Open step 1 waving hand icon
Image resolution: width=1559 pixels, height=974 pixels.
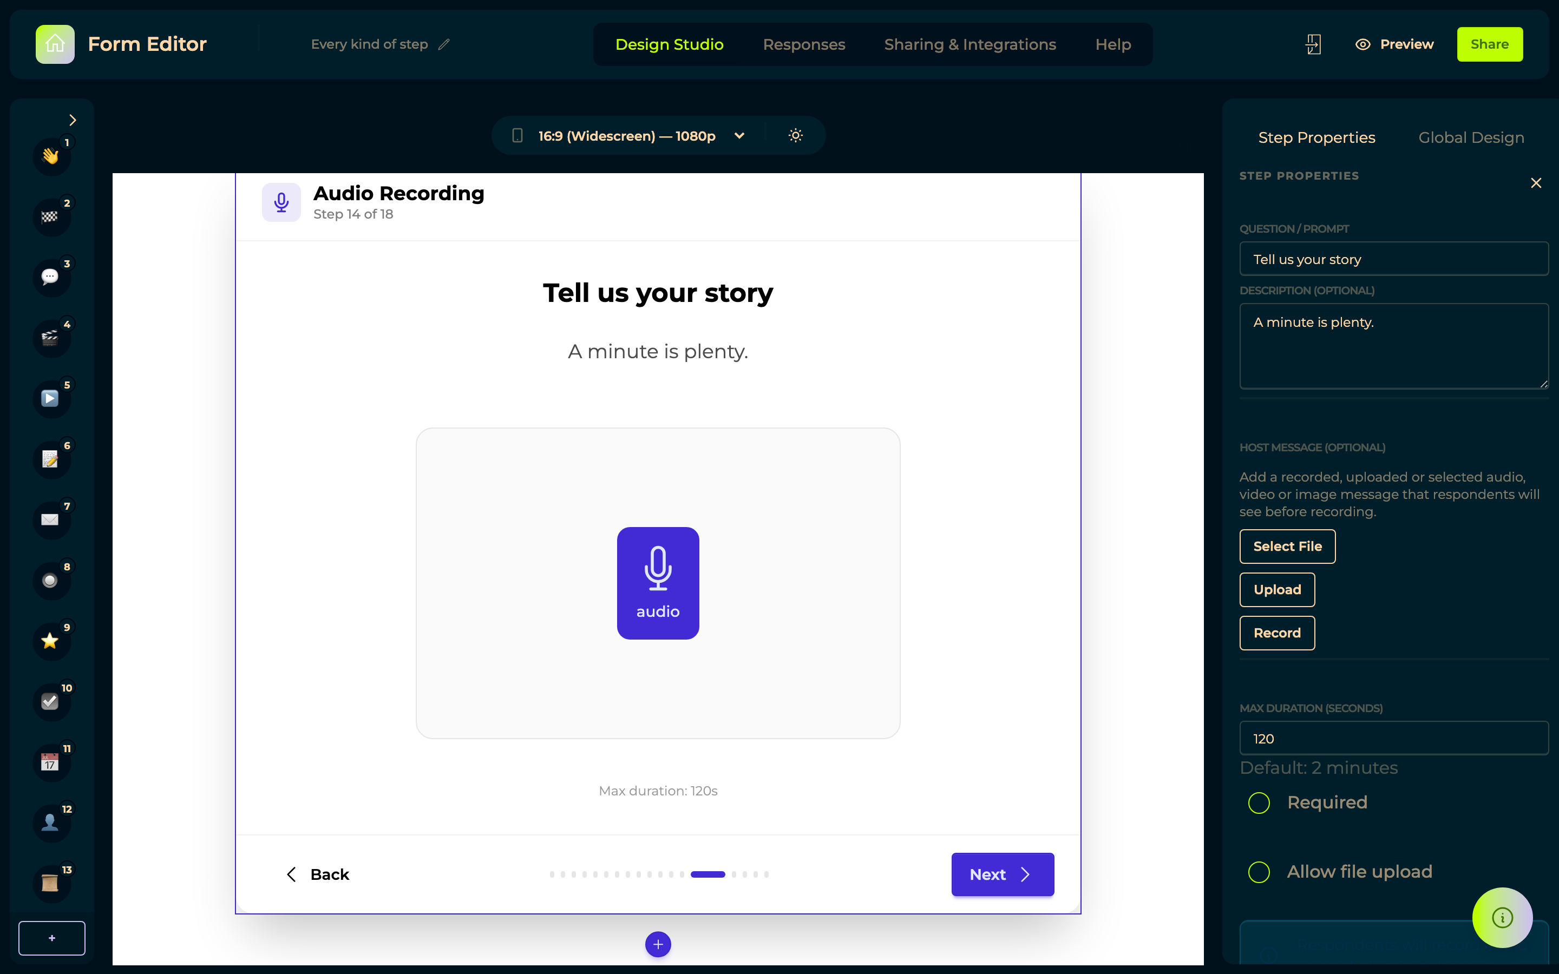pos(51,156)
